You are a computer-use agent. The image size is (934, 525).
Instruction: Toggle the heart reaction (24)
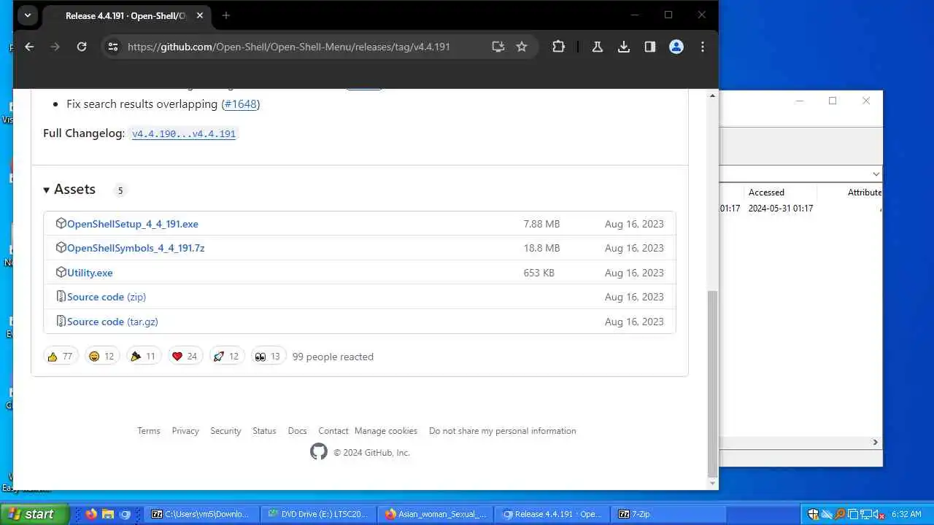(185, 357)
